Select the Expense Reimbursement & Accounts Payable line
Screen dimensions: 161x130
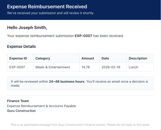[42, 106]
